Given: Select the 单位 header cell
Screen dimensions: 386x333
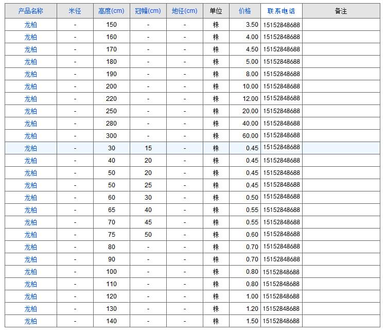Looking at the screenshot, I should tap(216, 11).
